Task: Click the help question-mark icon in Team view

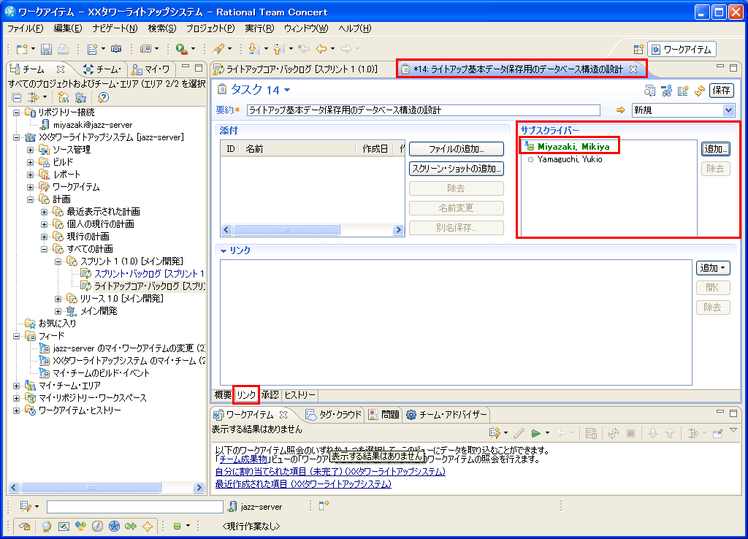Action: tap(103, 98)
